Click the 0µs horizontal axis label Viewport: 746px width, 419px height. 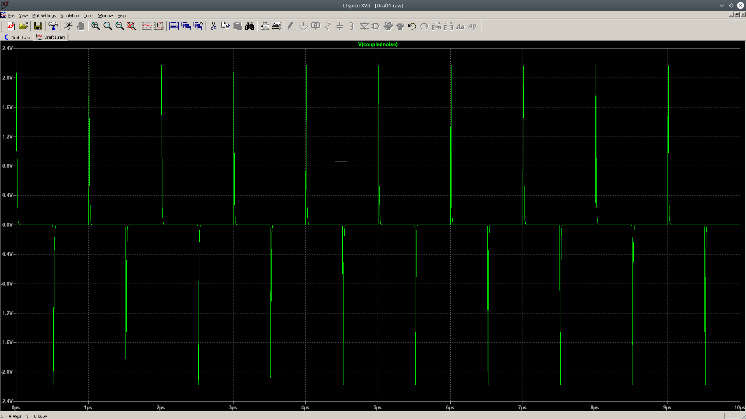click(x=16, y=407)
